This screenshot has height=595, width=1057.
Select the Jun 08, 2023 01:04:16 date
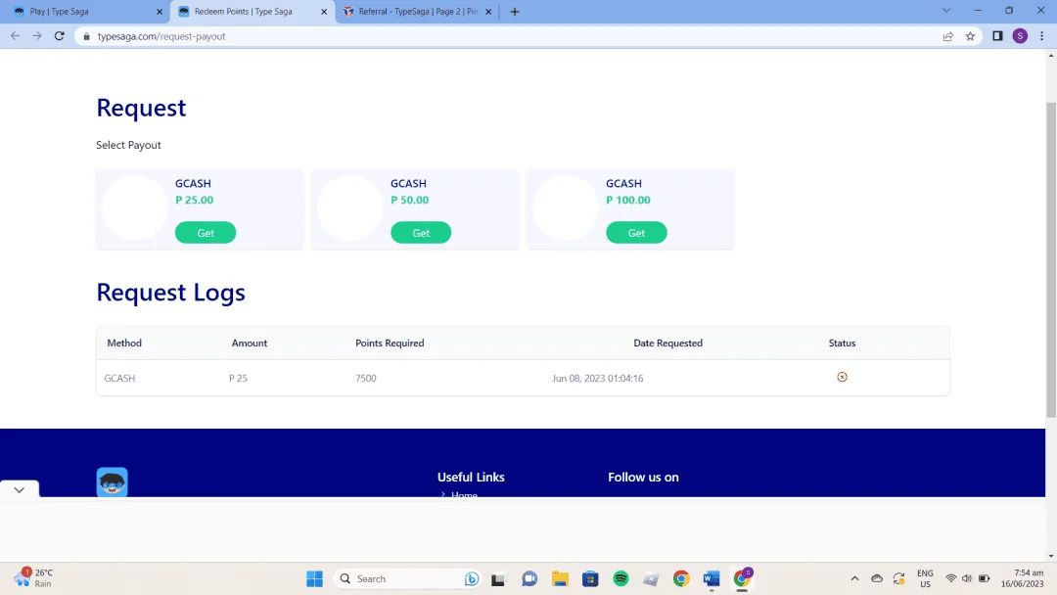(x=597, y=378)
